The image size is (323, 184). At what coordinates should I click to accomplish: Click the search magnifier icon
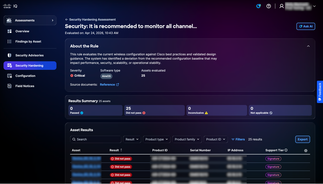pos(74,139)
